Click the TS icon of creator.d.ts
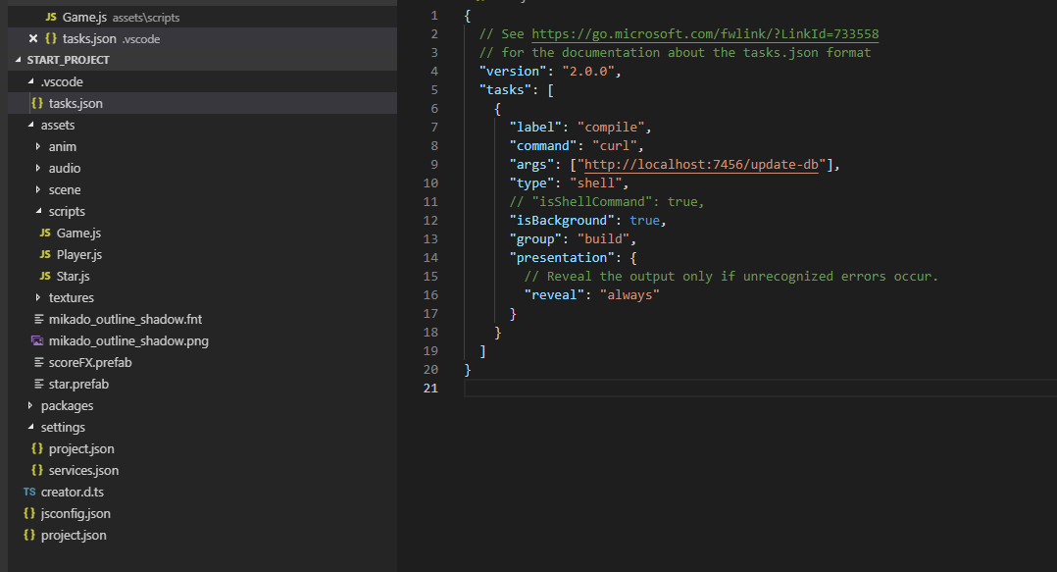The width and height of the screenshot is (1057, 572). (29, 492)
